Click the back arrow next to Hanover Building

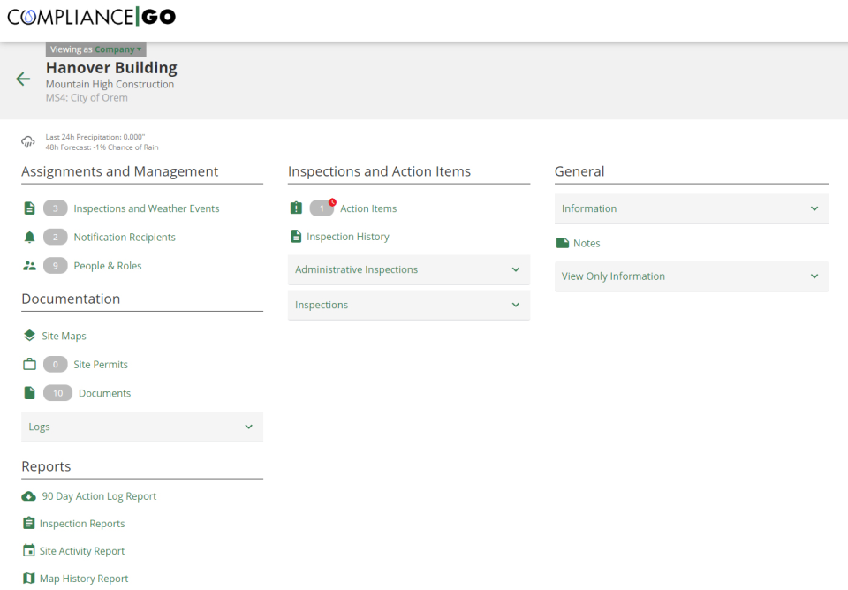point(23,79)
